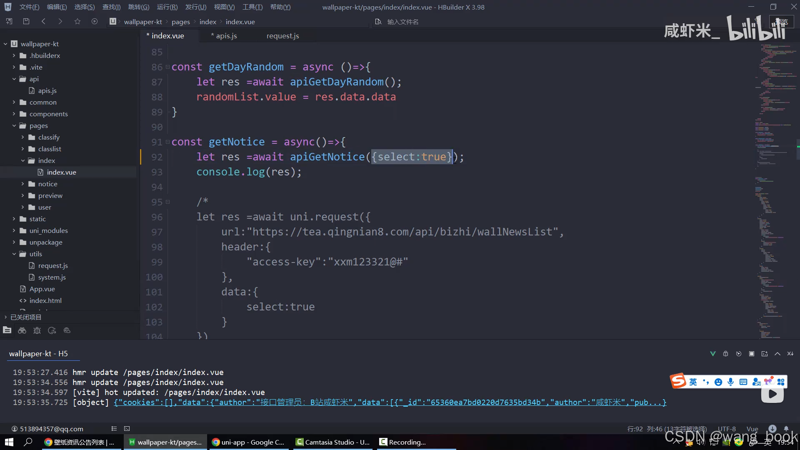Fold the getNotice function at line 91

click(x=167, y=142)
